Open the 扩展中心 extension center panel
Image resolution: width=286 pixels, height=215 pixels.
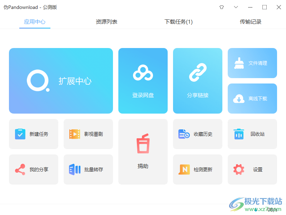61,81
